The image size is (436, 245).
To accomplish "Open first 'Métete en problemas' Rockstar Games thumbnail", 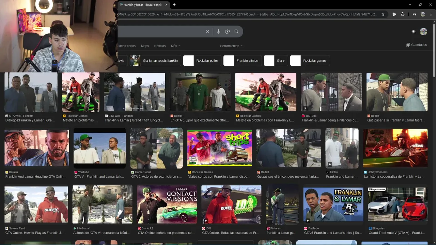I will point(81,93).
